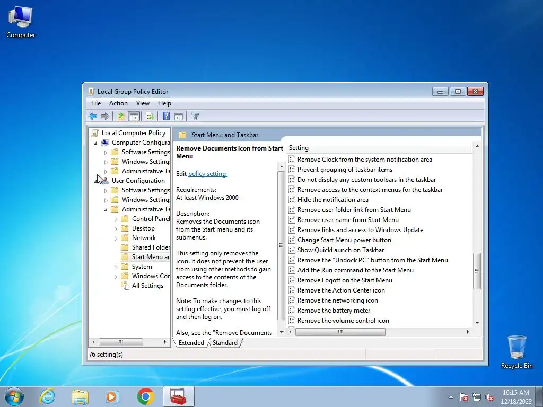Open Windows Explorer from taskbar
This screenshot has width=543, height=407.
point(80,396)
